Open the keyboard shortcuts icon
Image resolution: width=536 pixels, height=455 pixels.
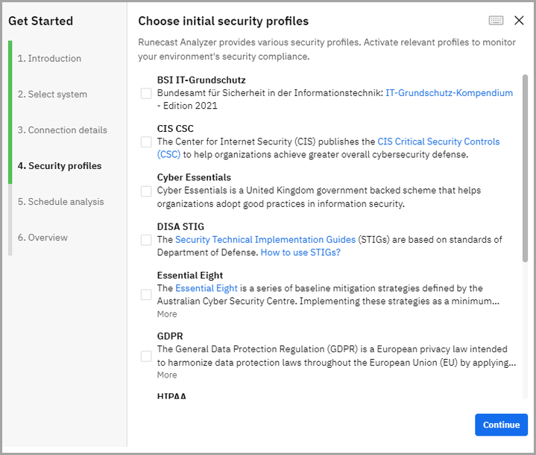coord(496,21)
